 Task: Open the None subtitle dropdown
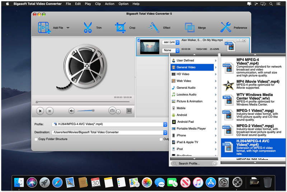[x=170, y=51]
